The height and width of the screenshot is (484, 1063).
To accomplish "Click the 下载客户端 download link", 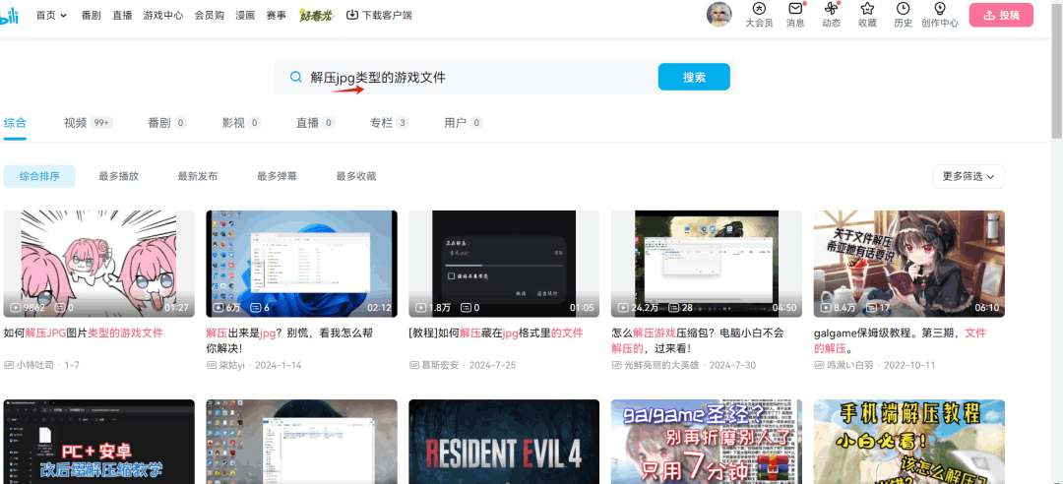I will (x=379, y=16).
